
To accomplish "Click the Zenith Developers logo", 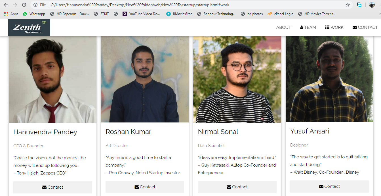I will 29,27.
